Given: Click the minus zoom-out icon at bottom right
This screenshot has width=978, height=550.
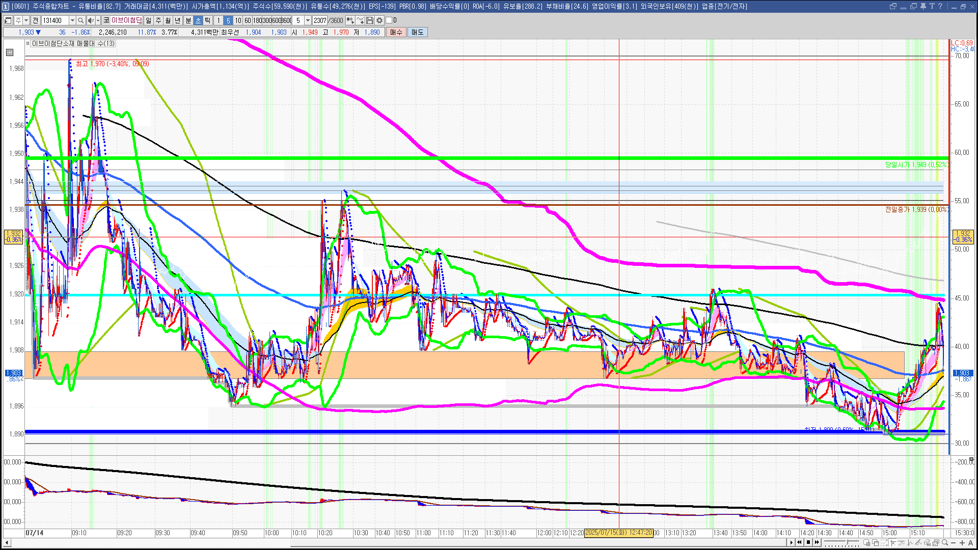Looking at the screenshot, I should tap(954, 543).
